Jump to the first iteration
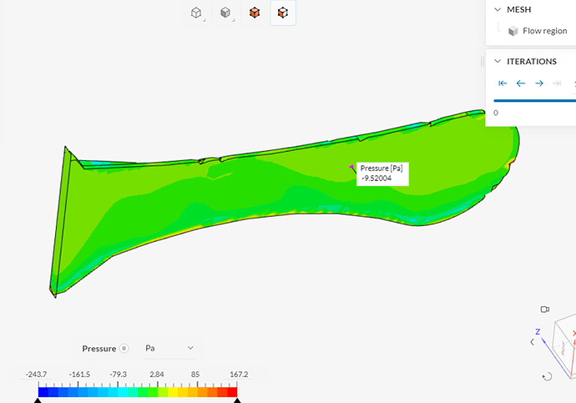This screenshot has height=403, width=576. coord(503,83)
